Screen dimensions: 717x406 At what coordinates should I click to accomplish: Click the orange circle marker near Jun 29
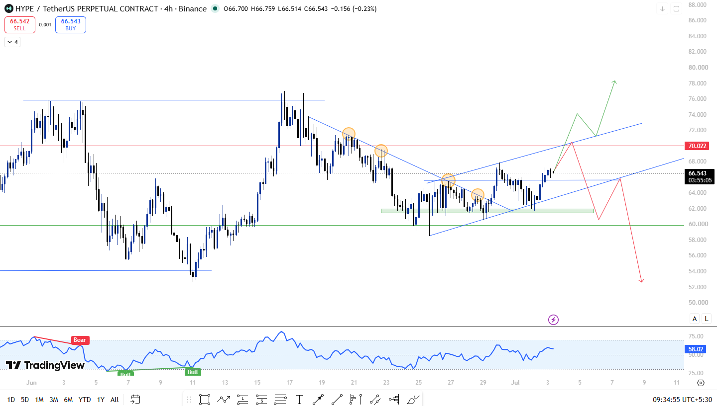point(478,195)
